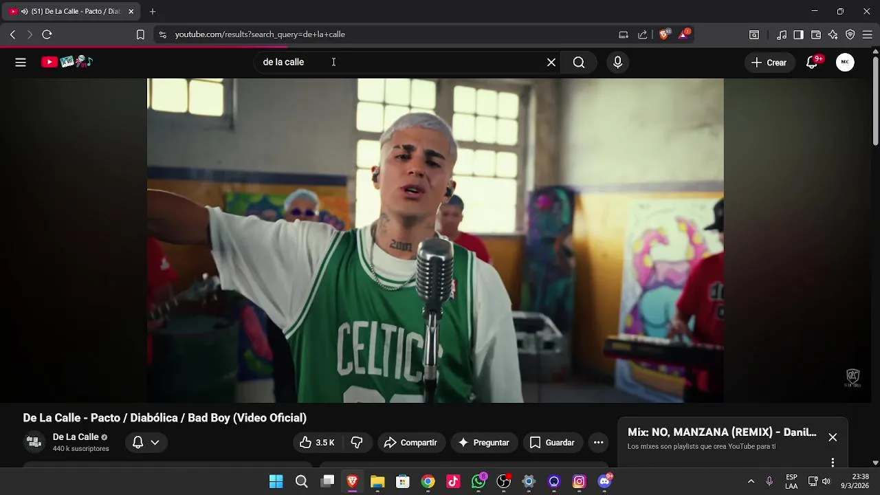Open Windows Start menu
Image resolution: width=880 pixels, height=495 pixels.
pos(276,481)
